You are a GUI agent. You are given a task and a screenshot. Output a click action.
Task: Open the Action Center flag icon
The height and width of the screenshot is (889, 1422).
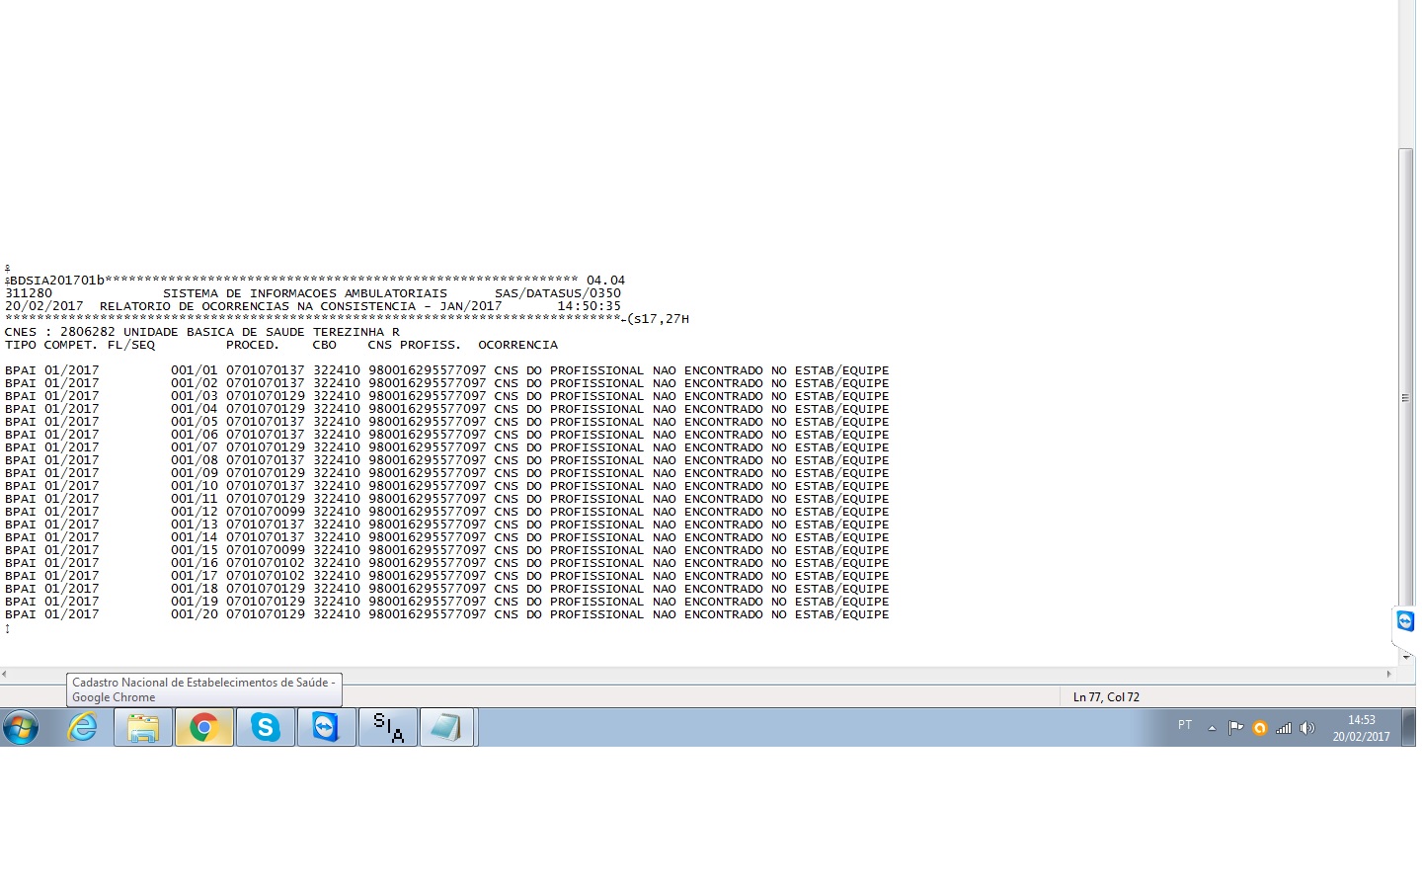pos(1235,728)
